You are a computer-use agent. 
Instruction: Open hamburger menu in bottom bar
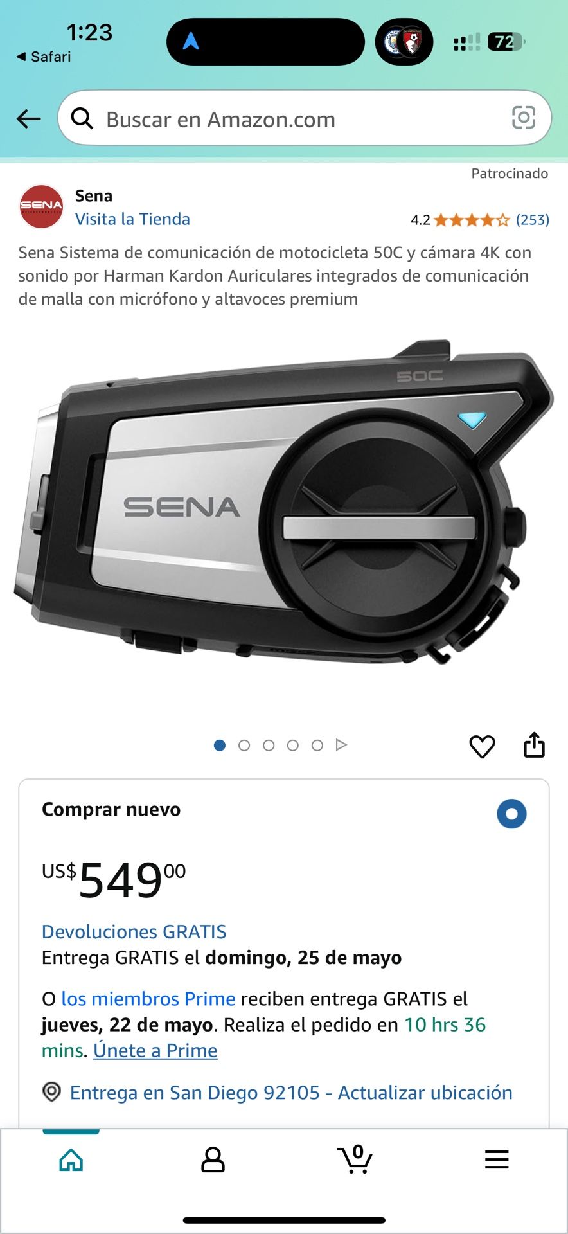click(497, 1159)
